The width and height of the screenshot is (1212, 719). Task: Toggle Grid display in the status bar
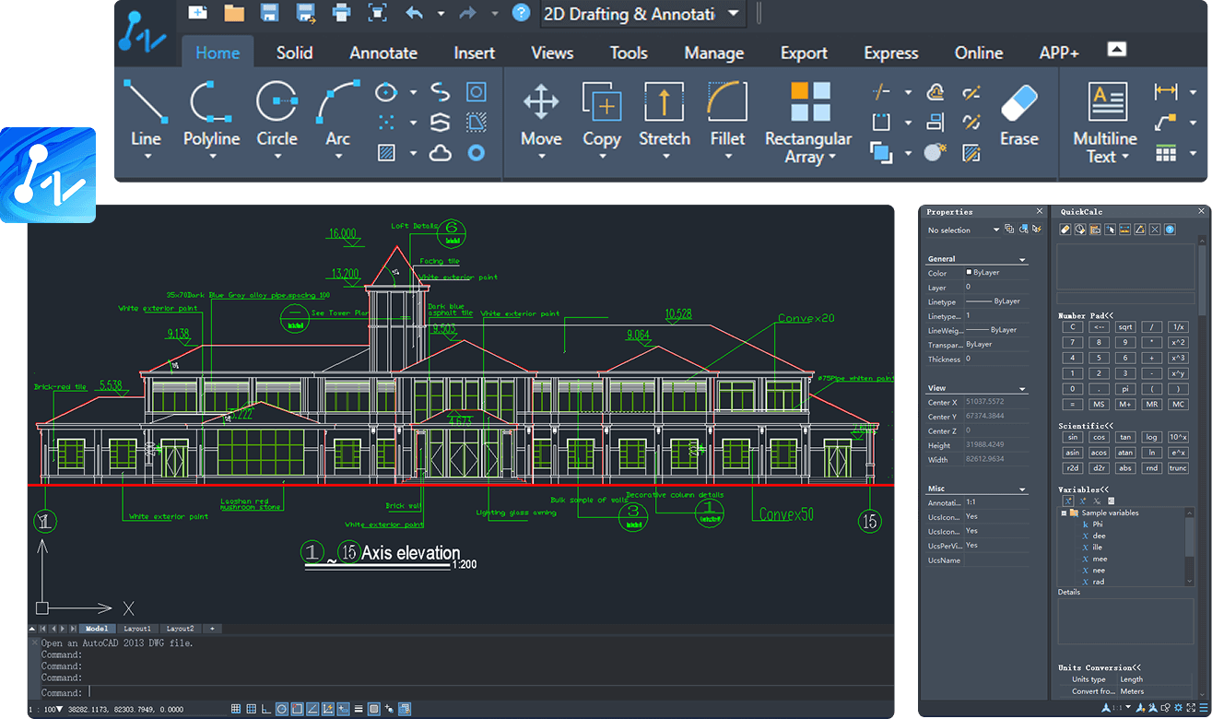251,709
